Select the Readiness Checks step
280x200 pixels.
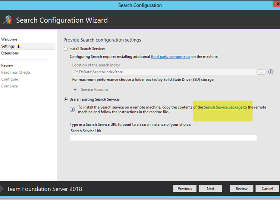[x=16, y=72]
